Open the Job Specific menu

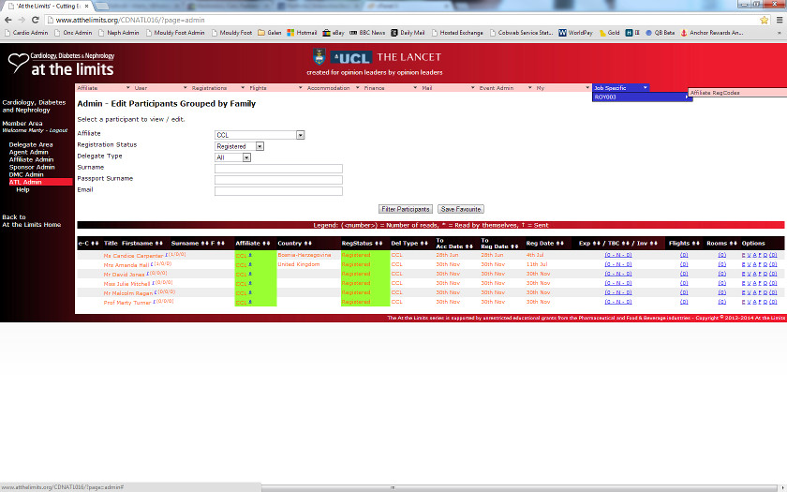[x=621, y=88]
